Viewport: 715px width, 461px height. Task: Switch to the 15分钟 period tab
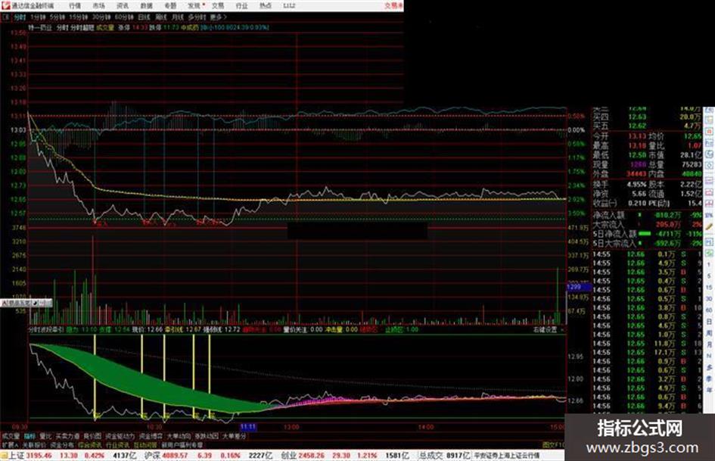tap(79, 17)
